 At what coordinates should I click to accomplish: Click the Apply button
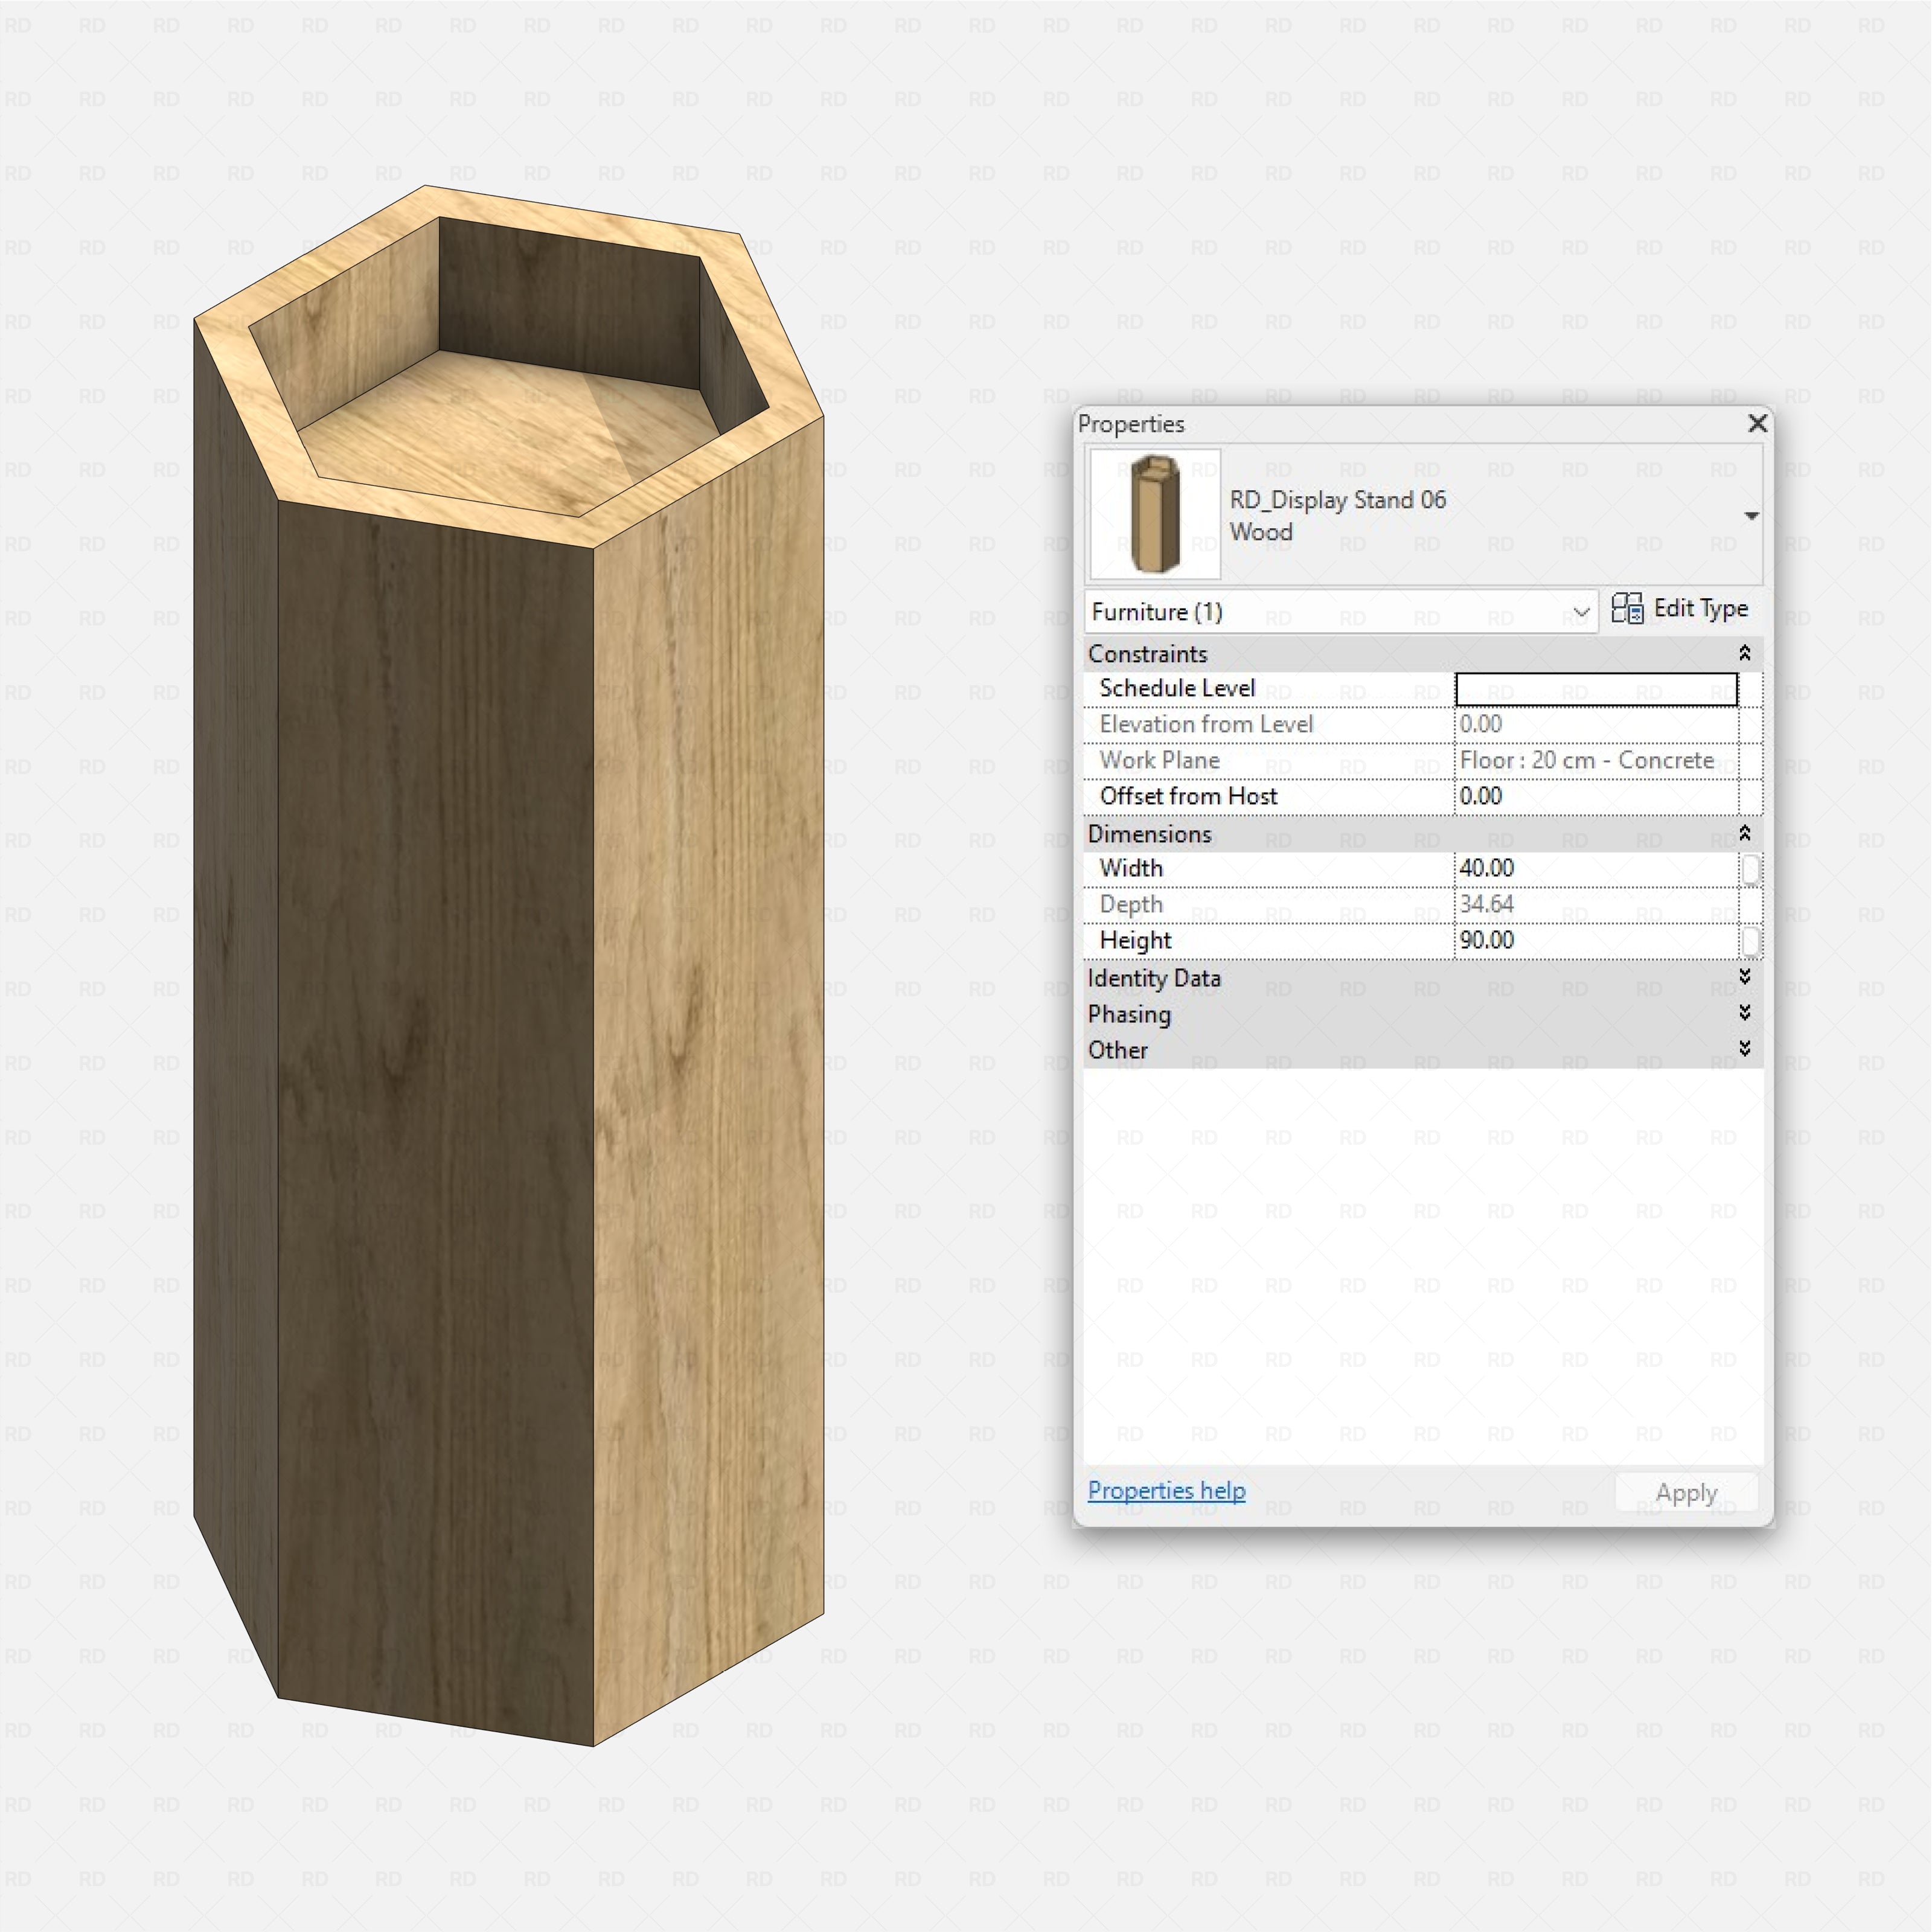tap(1686, 1493)
